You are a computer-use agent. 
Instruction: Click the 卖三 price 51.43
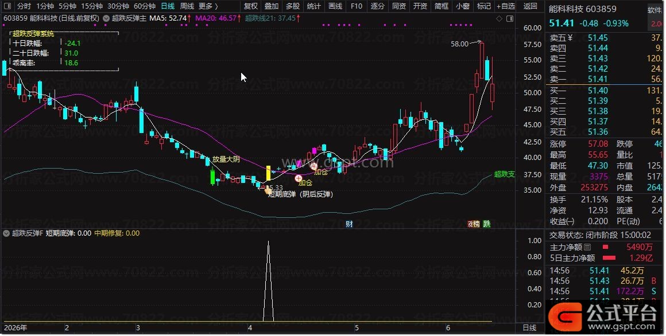(x=598, y=58)
